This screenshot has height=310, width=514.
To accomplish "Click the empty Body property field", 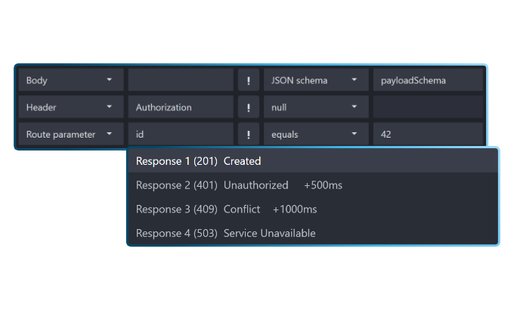I will (x=181, y=80).
